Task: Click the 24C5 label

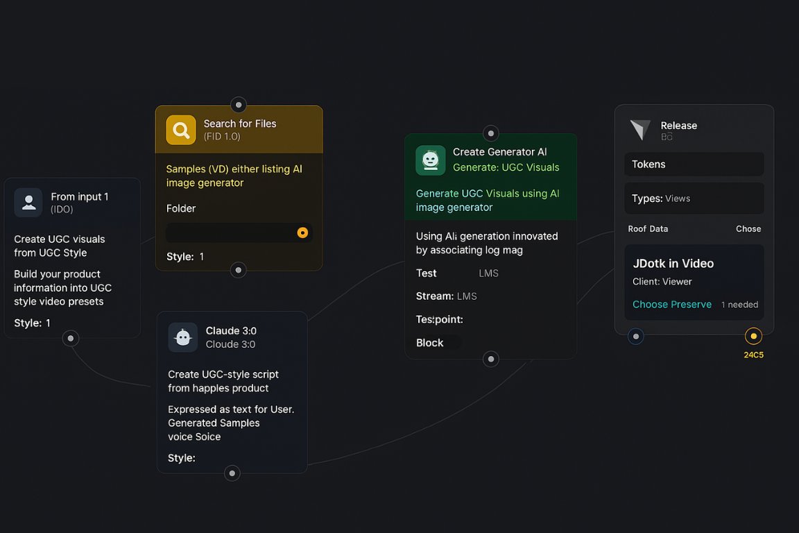Action: pyautogui.click(x=754, y=355)
